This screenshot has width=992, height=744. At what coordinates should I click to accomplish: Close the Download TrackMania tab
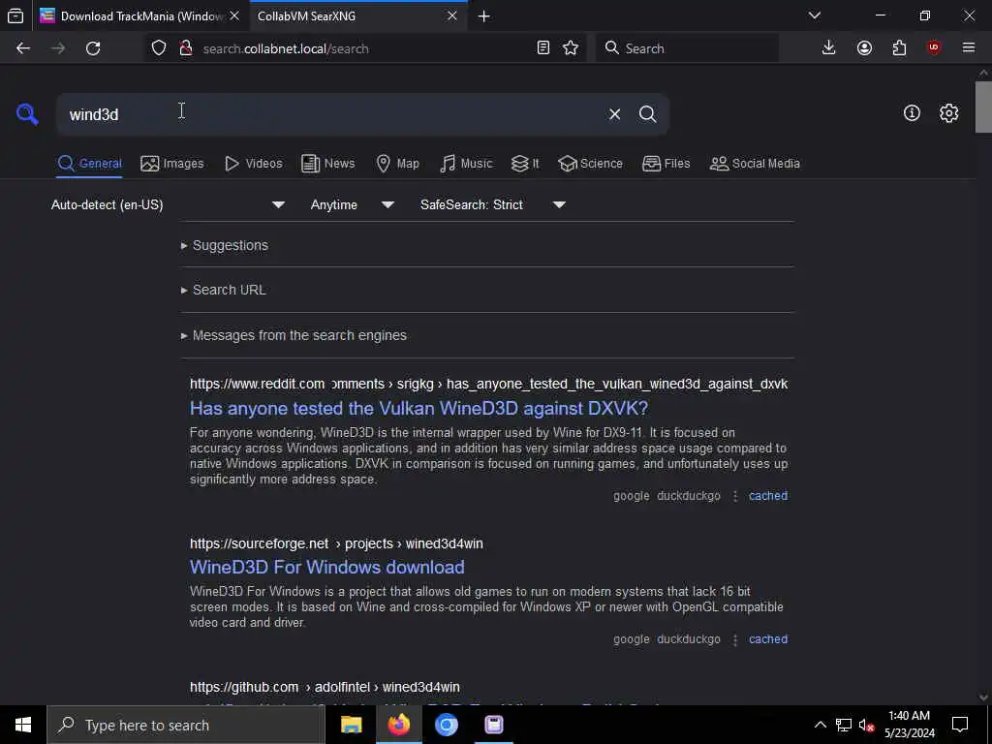(x=234, y=16)
